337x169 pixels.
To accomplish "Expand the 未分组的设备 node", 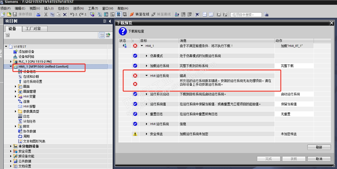I will point(11,146).
